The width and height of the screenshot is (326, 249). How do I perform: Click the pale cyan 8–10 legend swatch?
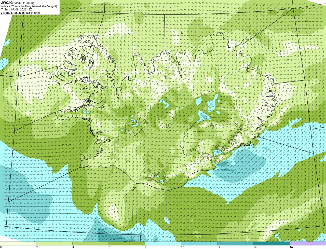pos(163,244)
